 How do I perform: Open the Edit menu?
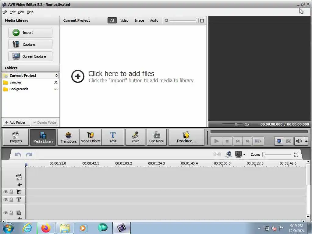pyautogui.click(x=12, y=12)
